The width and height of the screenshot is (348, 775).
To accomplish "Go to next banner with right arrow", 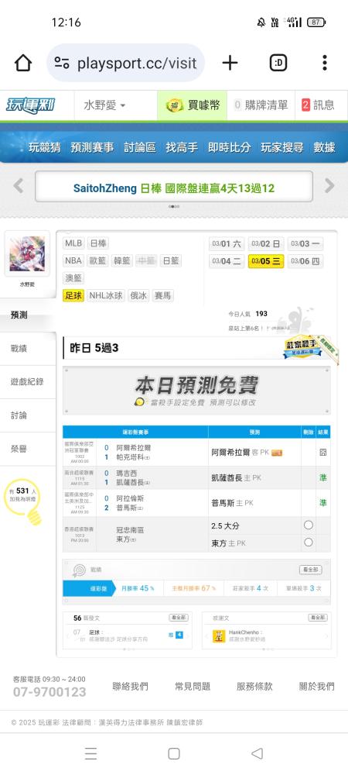I will pos(329,186).
